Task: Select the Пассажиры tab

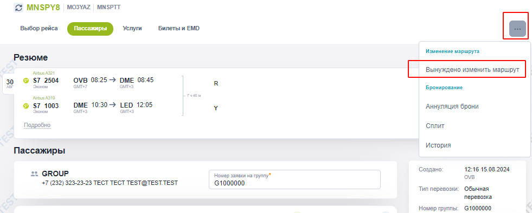Action: (90, 29)
